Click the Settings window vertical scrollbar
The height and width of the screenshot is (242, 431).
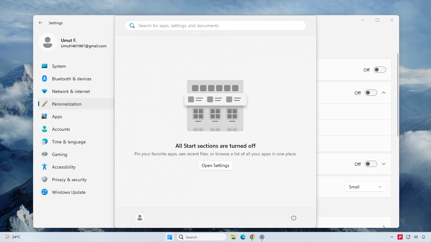[x=398, y=95]
